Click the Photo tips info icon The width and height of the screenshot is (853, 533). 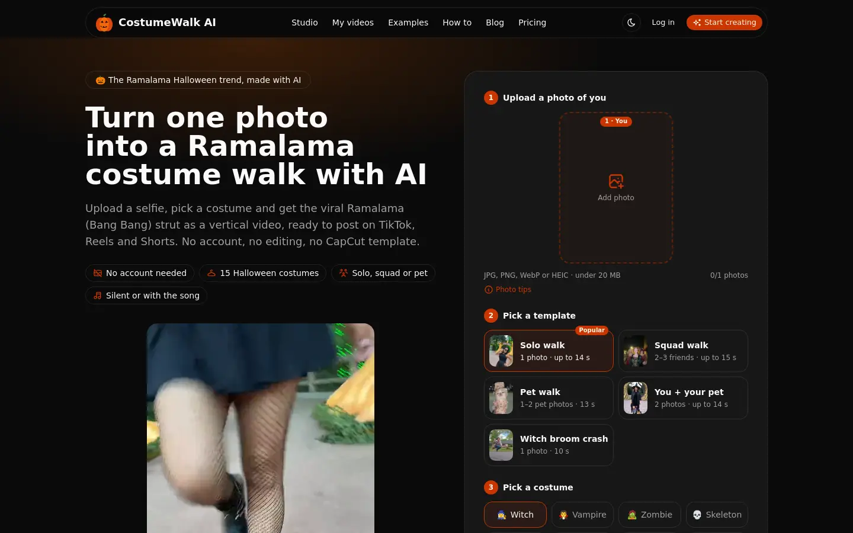(489, 290)
